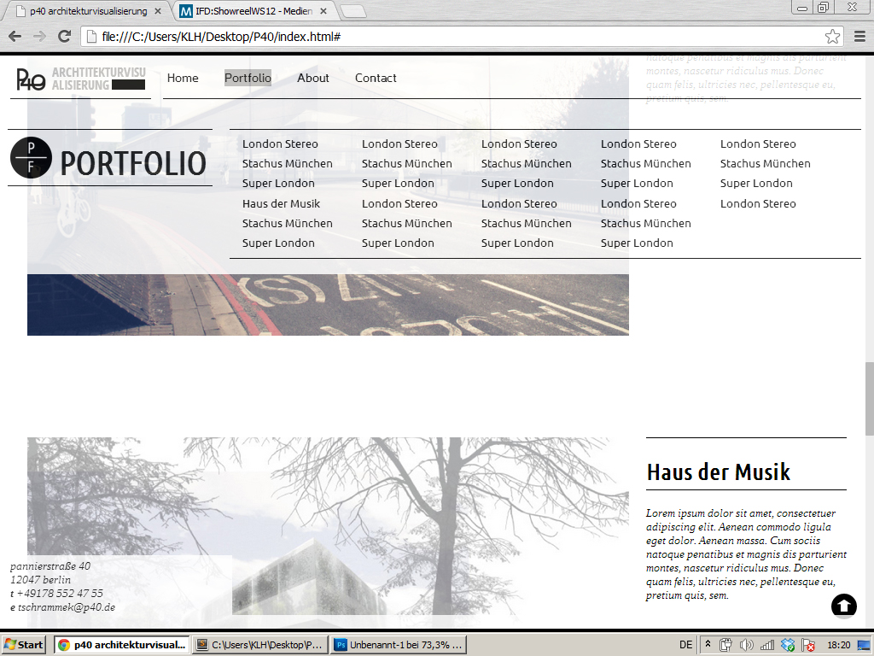Open the volume speaker icon in tray
The height and width of the screenshot is (656, 874).
coord(747,645)
